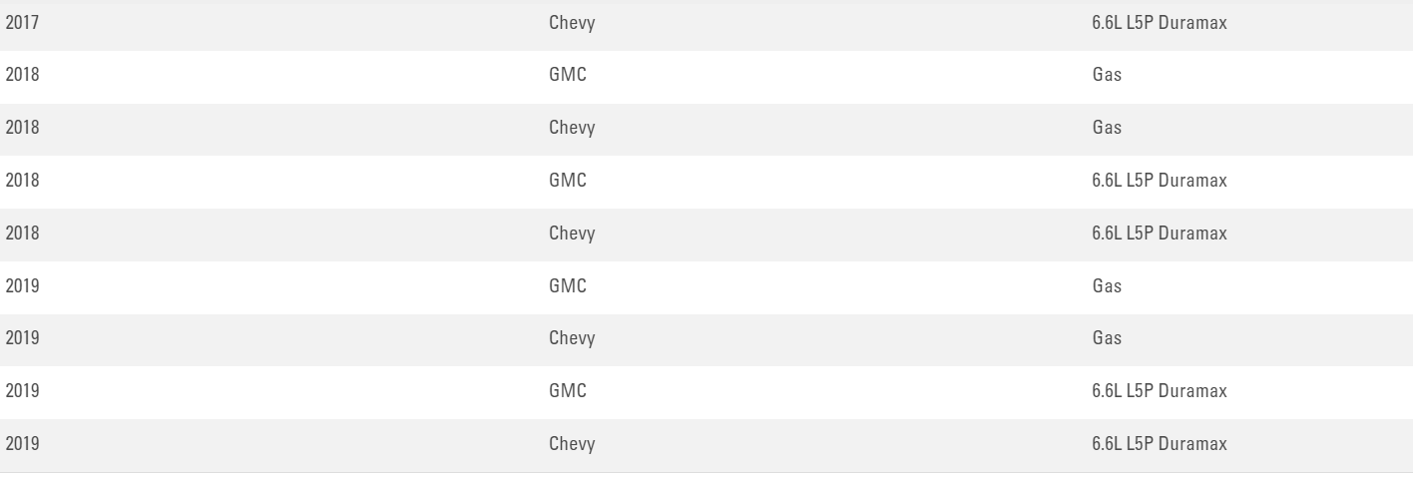
Task: Select Chevy in the 2018 Gas row
Action: (572, 128)
